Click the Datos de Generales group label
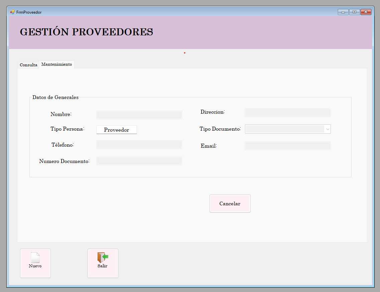The height and width of the screenshot is (292, 380). 55,97
